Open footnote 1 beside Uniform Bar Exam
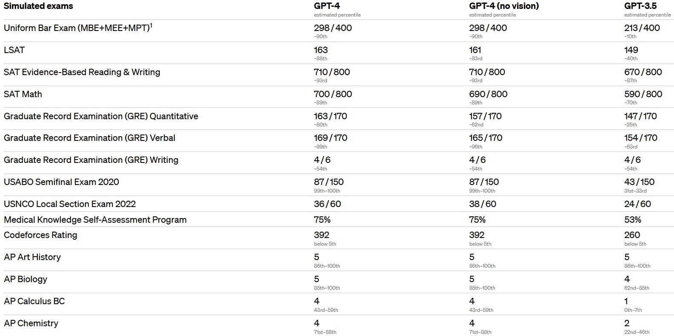674x336 pixels. [x=151, y=25]
